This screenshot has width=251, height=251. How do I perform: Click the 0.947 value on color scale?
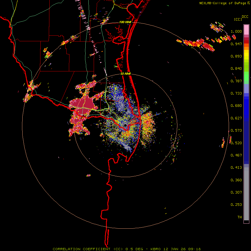pyautogui.click(x=236, y=44)
